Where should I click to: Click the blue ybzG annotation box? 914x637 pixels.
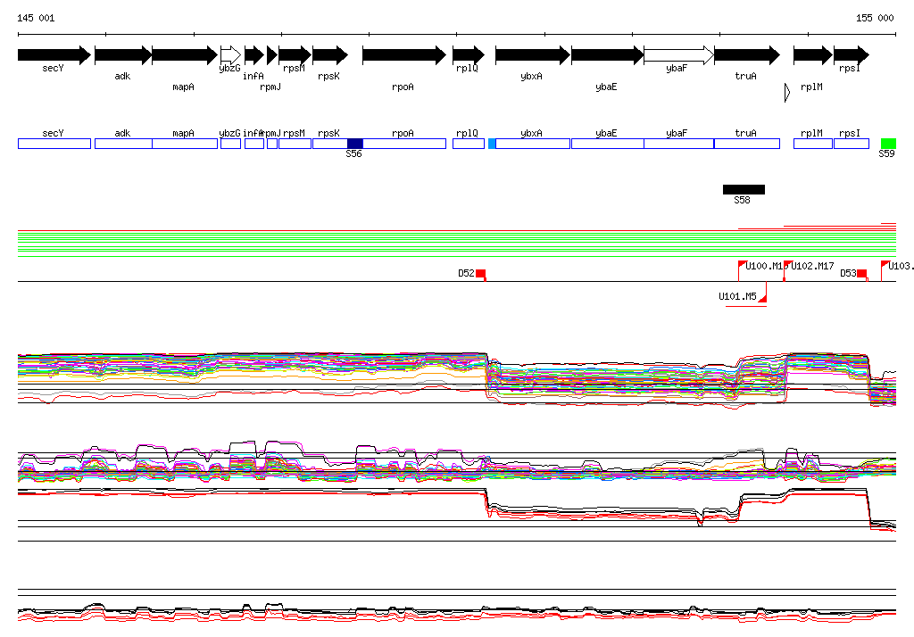[231, 144]
